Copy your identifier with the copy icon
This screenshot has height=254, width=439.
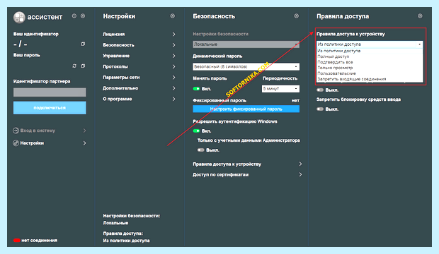(83, 44)
